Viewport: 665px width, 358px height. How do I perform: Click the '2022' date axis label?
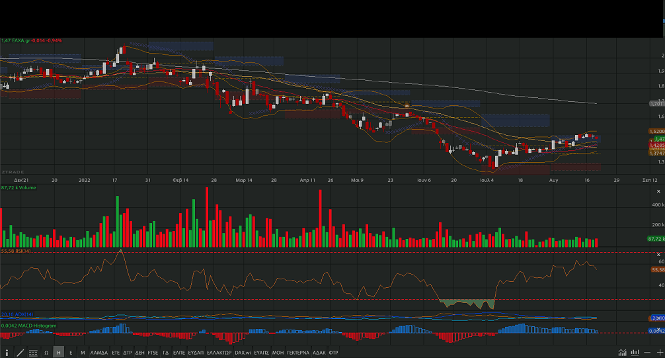click(85, 180)
